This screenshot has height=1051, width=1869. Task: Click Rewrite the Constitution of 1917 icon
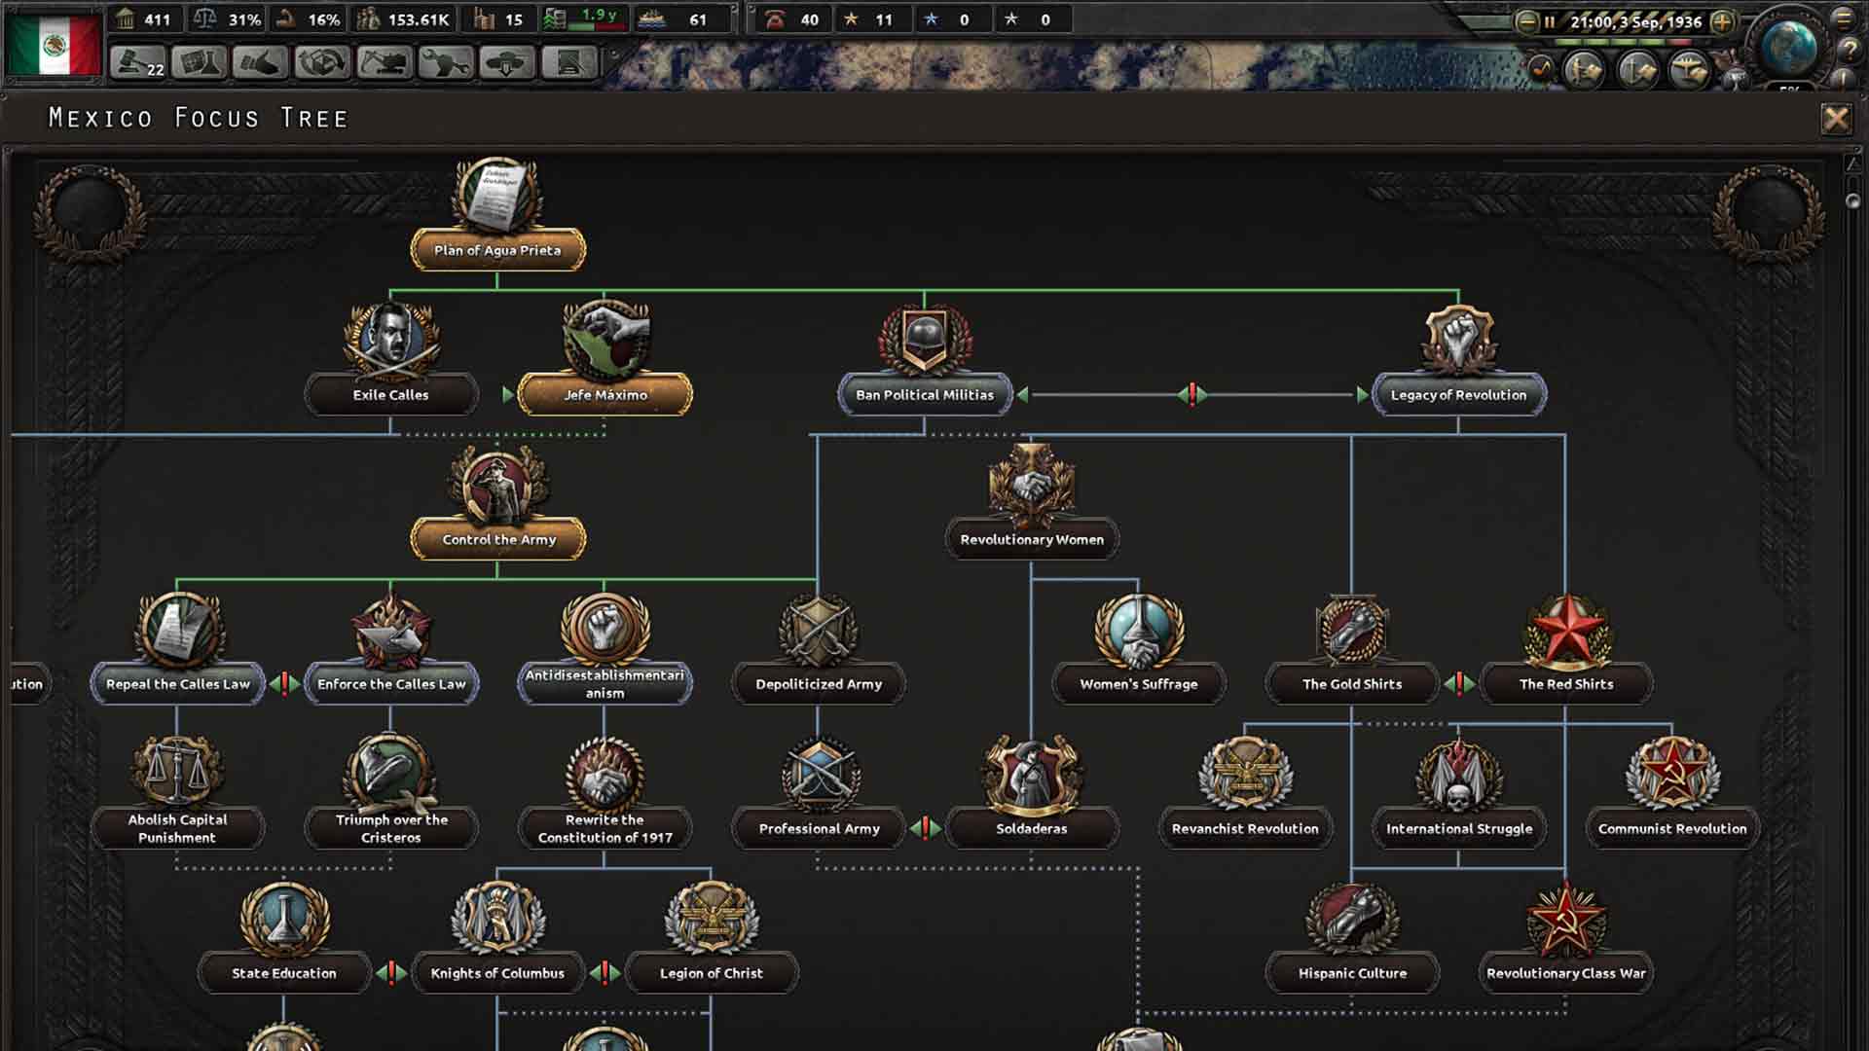[x=605, y=773]
